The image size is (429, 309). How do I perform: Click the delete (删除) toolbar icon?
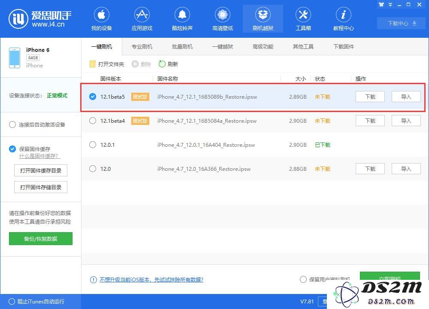point(135,64)
